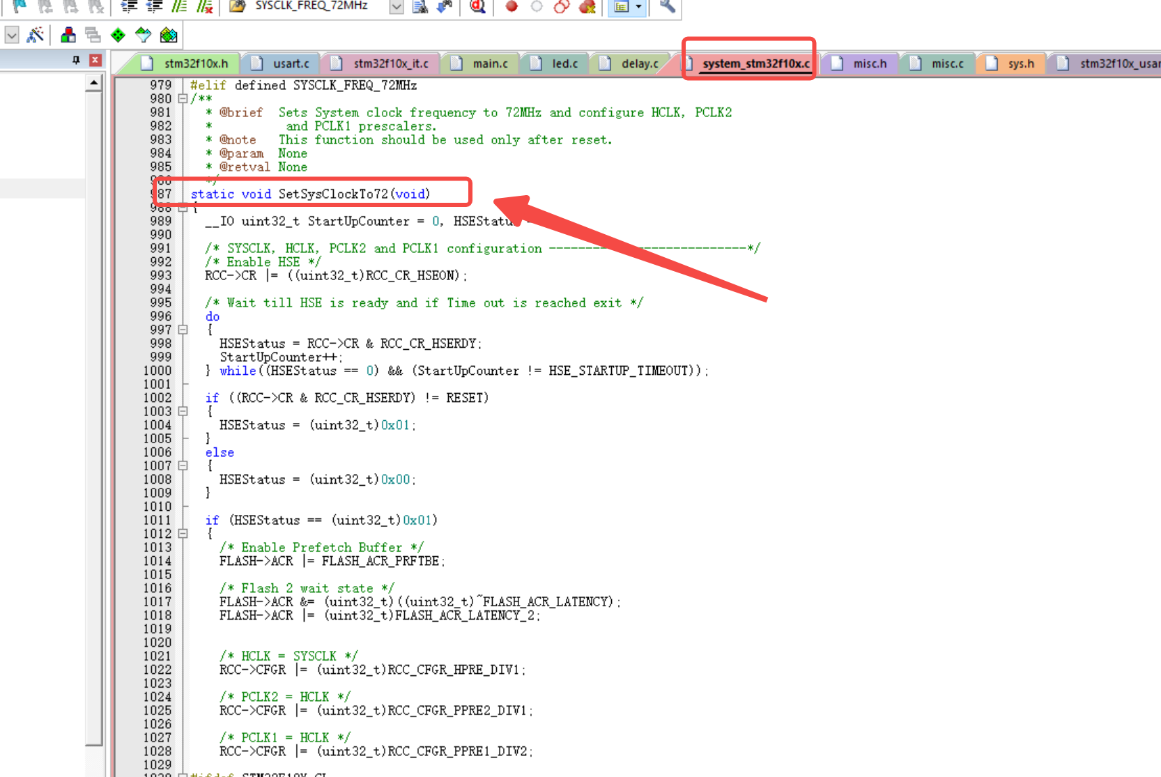This screenshot has height=777, width=1161.
Task: Open the window layout icon
Action: pyautogui.click(x=622, y=6)
